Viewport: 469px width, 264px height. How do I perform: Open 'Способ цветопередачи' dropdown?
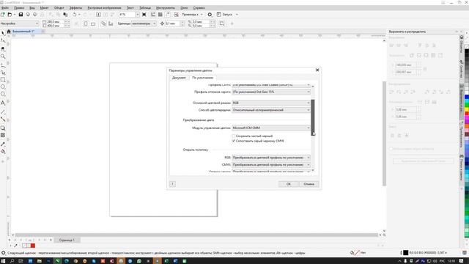click(271, 110)
